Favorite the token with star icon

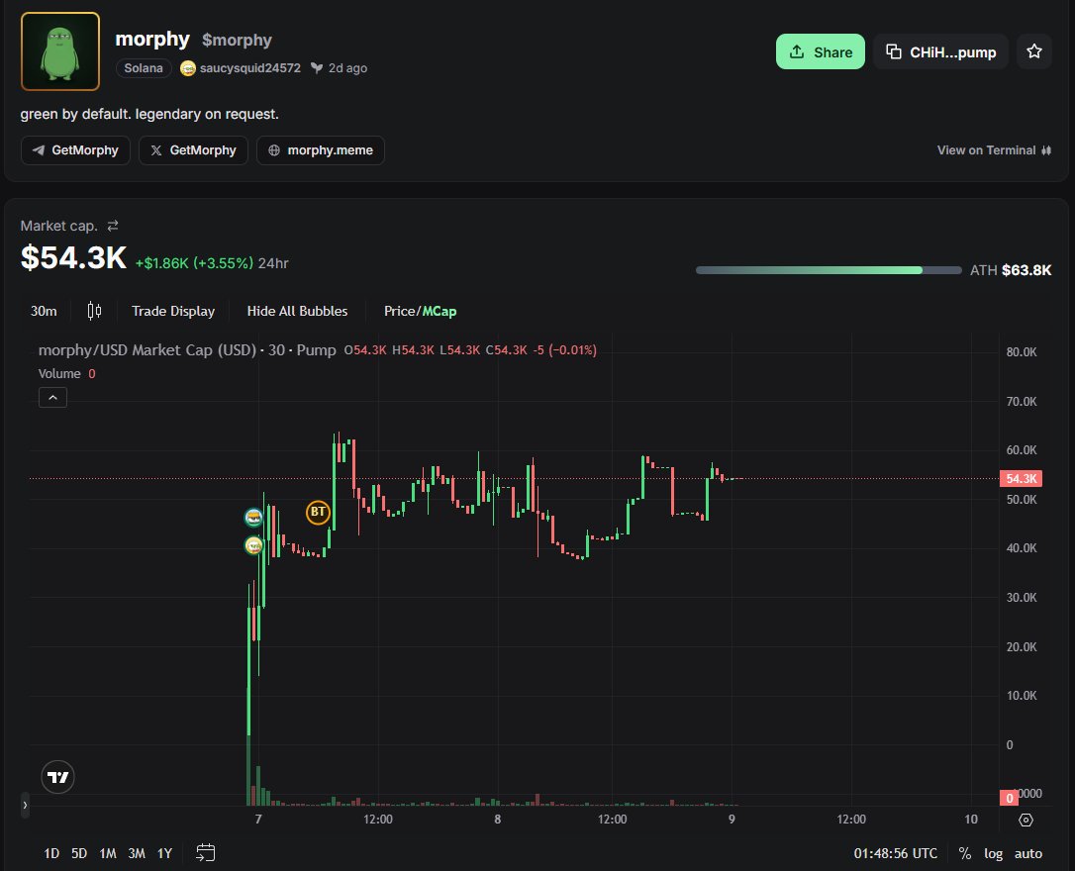1033,52
